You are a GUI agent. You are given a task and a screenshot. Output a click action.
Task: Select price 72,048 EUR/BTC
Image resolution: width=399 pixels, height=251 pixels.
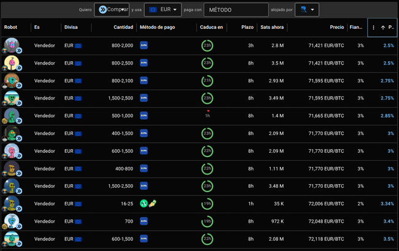(326, 222)
